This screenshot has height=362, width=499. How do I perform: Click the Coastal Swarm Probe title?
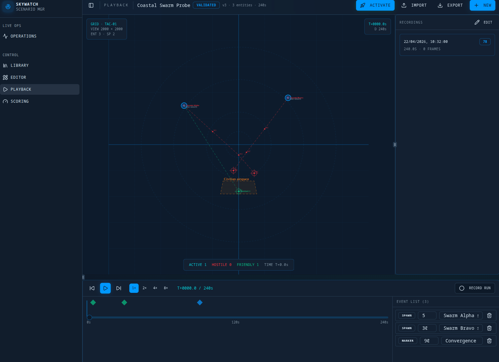coord(164,5)
